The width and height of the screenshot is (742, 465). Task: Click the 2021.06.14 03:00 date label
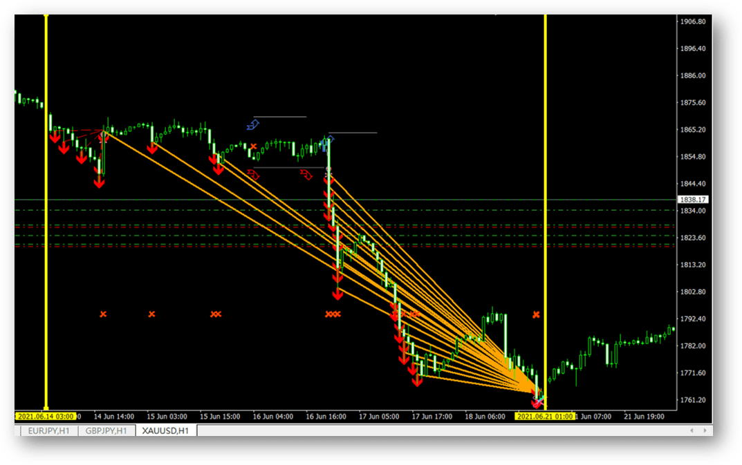44,417
